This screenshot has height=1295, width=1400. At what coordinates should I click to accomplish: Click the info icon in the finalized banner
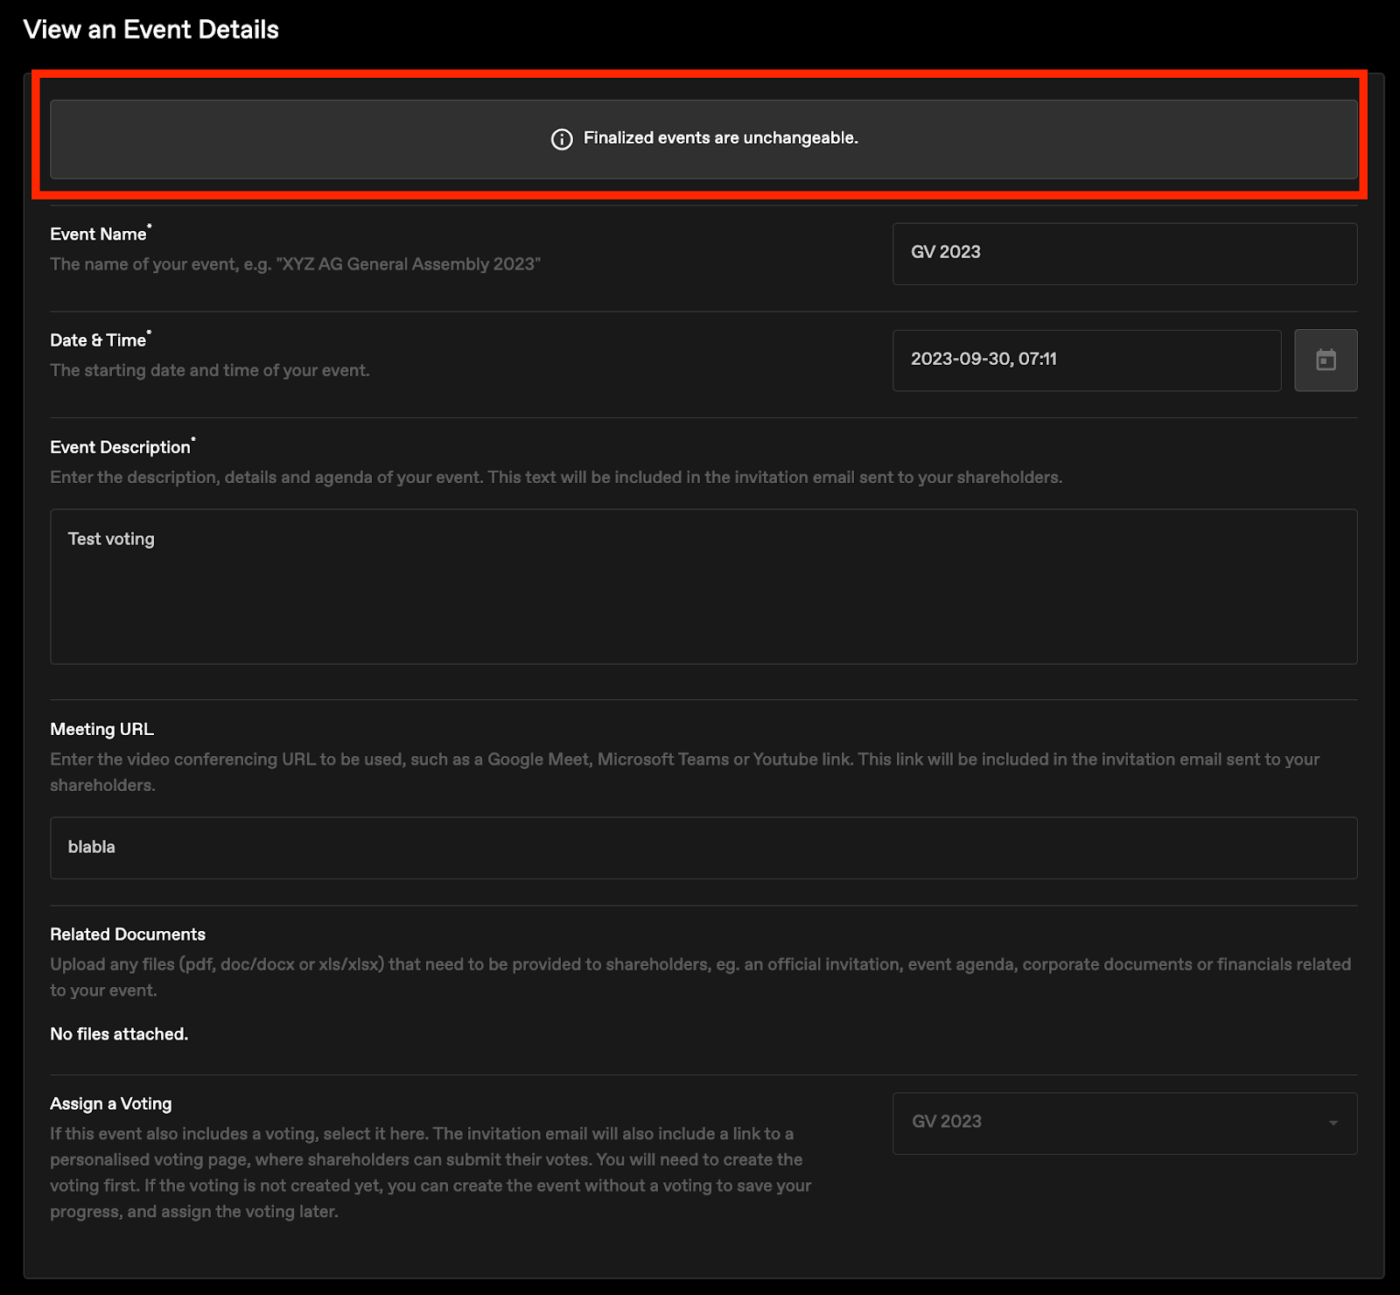click(x=562, y=139)
